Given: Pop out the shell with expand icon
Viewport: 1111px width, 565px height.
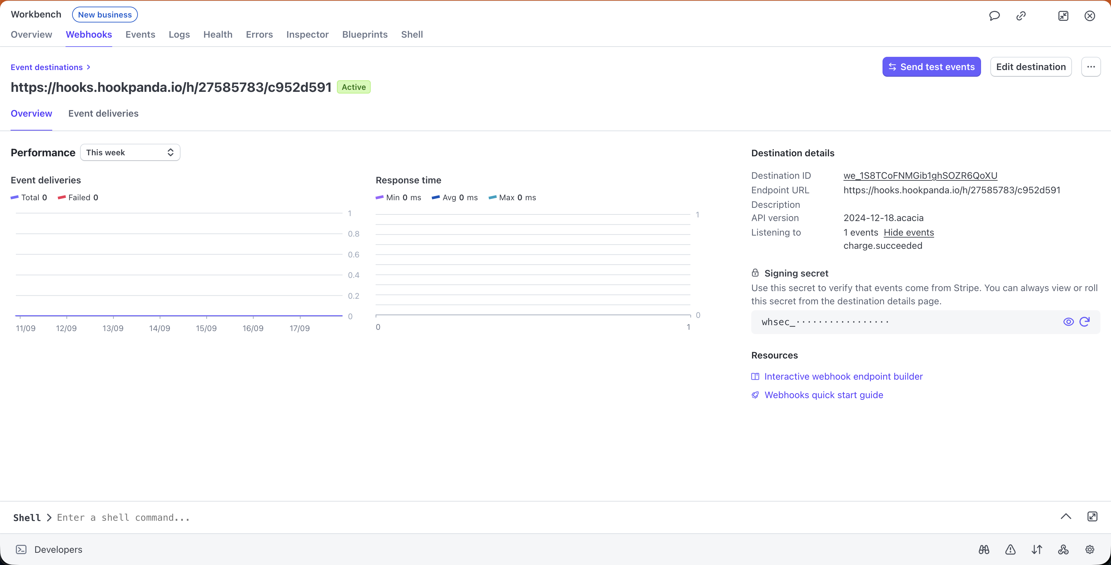Looking at the screenshot, I should coord(1092,516).
